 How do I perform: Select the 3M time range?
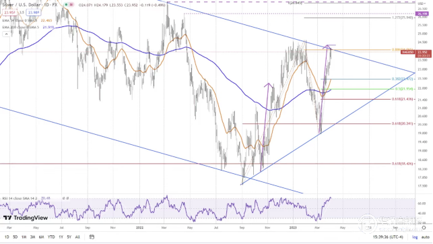32,237
